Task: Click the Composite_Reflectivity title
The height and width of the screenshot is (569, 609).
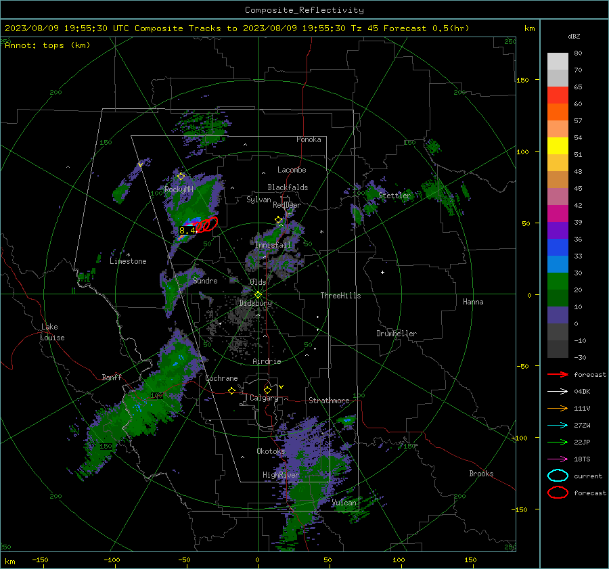Action: pos(304,10)
